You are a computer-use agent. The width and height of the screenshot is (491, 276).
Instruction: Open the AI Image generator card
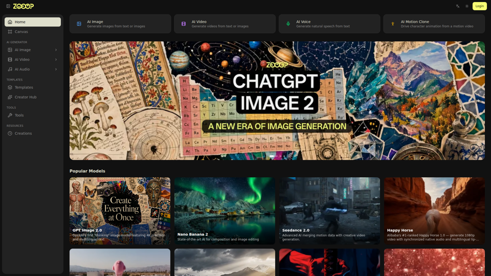pyautogui.click(x=120, y=24)
